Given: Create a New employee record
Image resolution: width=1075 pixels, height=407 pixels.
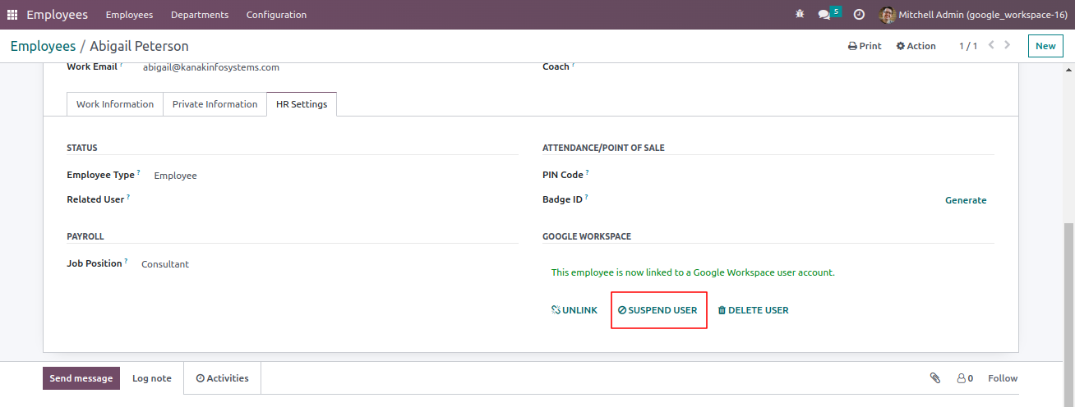Looking at the screenshot, I should [1045, 46].
